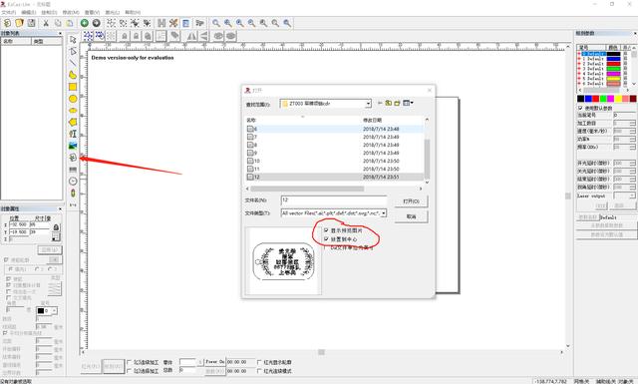This screenshot has width=638, height=384.
Task: Activate the pointer selection arrow tool
Action: click(73, 40)
